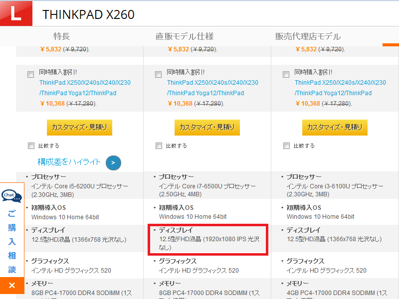Viewport: 399px width, 299px height.
Task: Click カスタマイズ・見積り for the i3-6100U model
Action: point(335,128)
